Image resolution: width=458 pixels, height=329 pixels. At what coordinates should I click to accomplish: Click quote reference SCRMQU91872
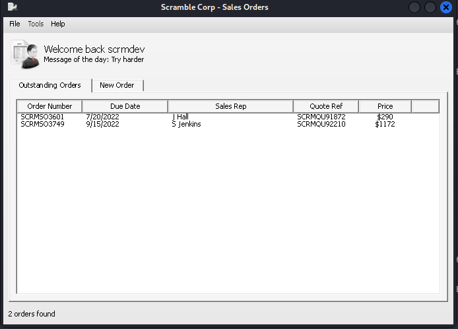point(321,117)
